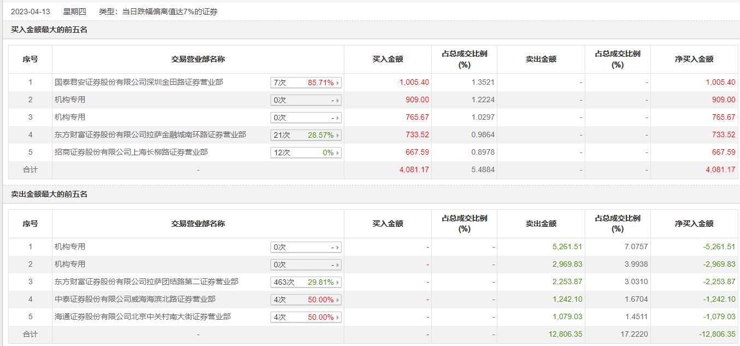Screen dimensions: 740x346
Task: Click the arrow beside 12次 0%
Action: tap(338, 153)
